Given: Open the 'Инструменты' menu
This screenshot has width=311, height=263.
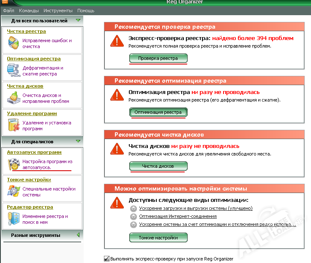Looking at the screenshot, I should tap(58, 11).
